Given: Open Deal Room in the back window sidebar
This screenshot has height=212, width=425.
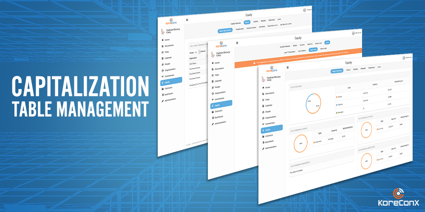Looking at the screenshot, I should pos(168,94).
